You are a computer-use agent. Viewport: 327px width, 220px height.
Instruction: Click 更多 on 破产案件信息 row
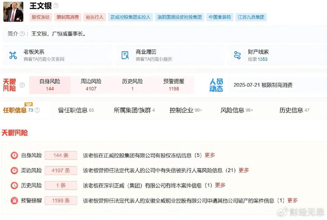(292, 200)
